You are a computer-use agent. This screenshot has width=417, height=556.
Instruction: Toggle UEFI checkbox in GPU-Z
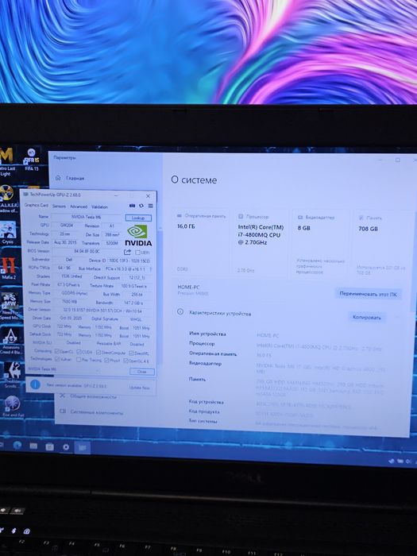point(137,253)
